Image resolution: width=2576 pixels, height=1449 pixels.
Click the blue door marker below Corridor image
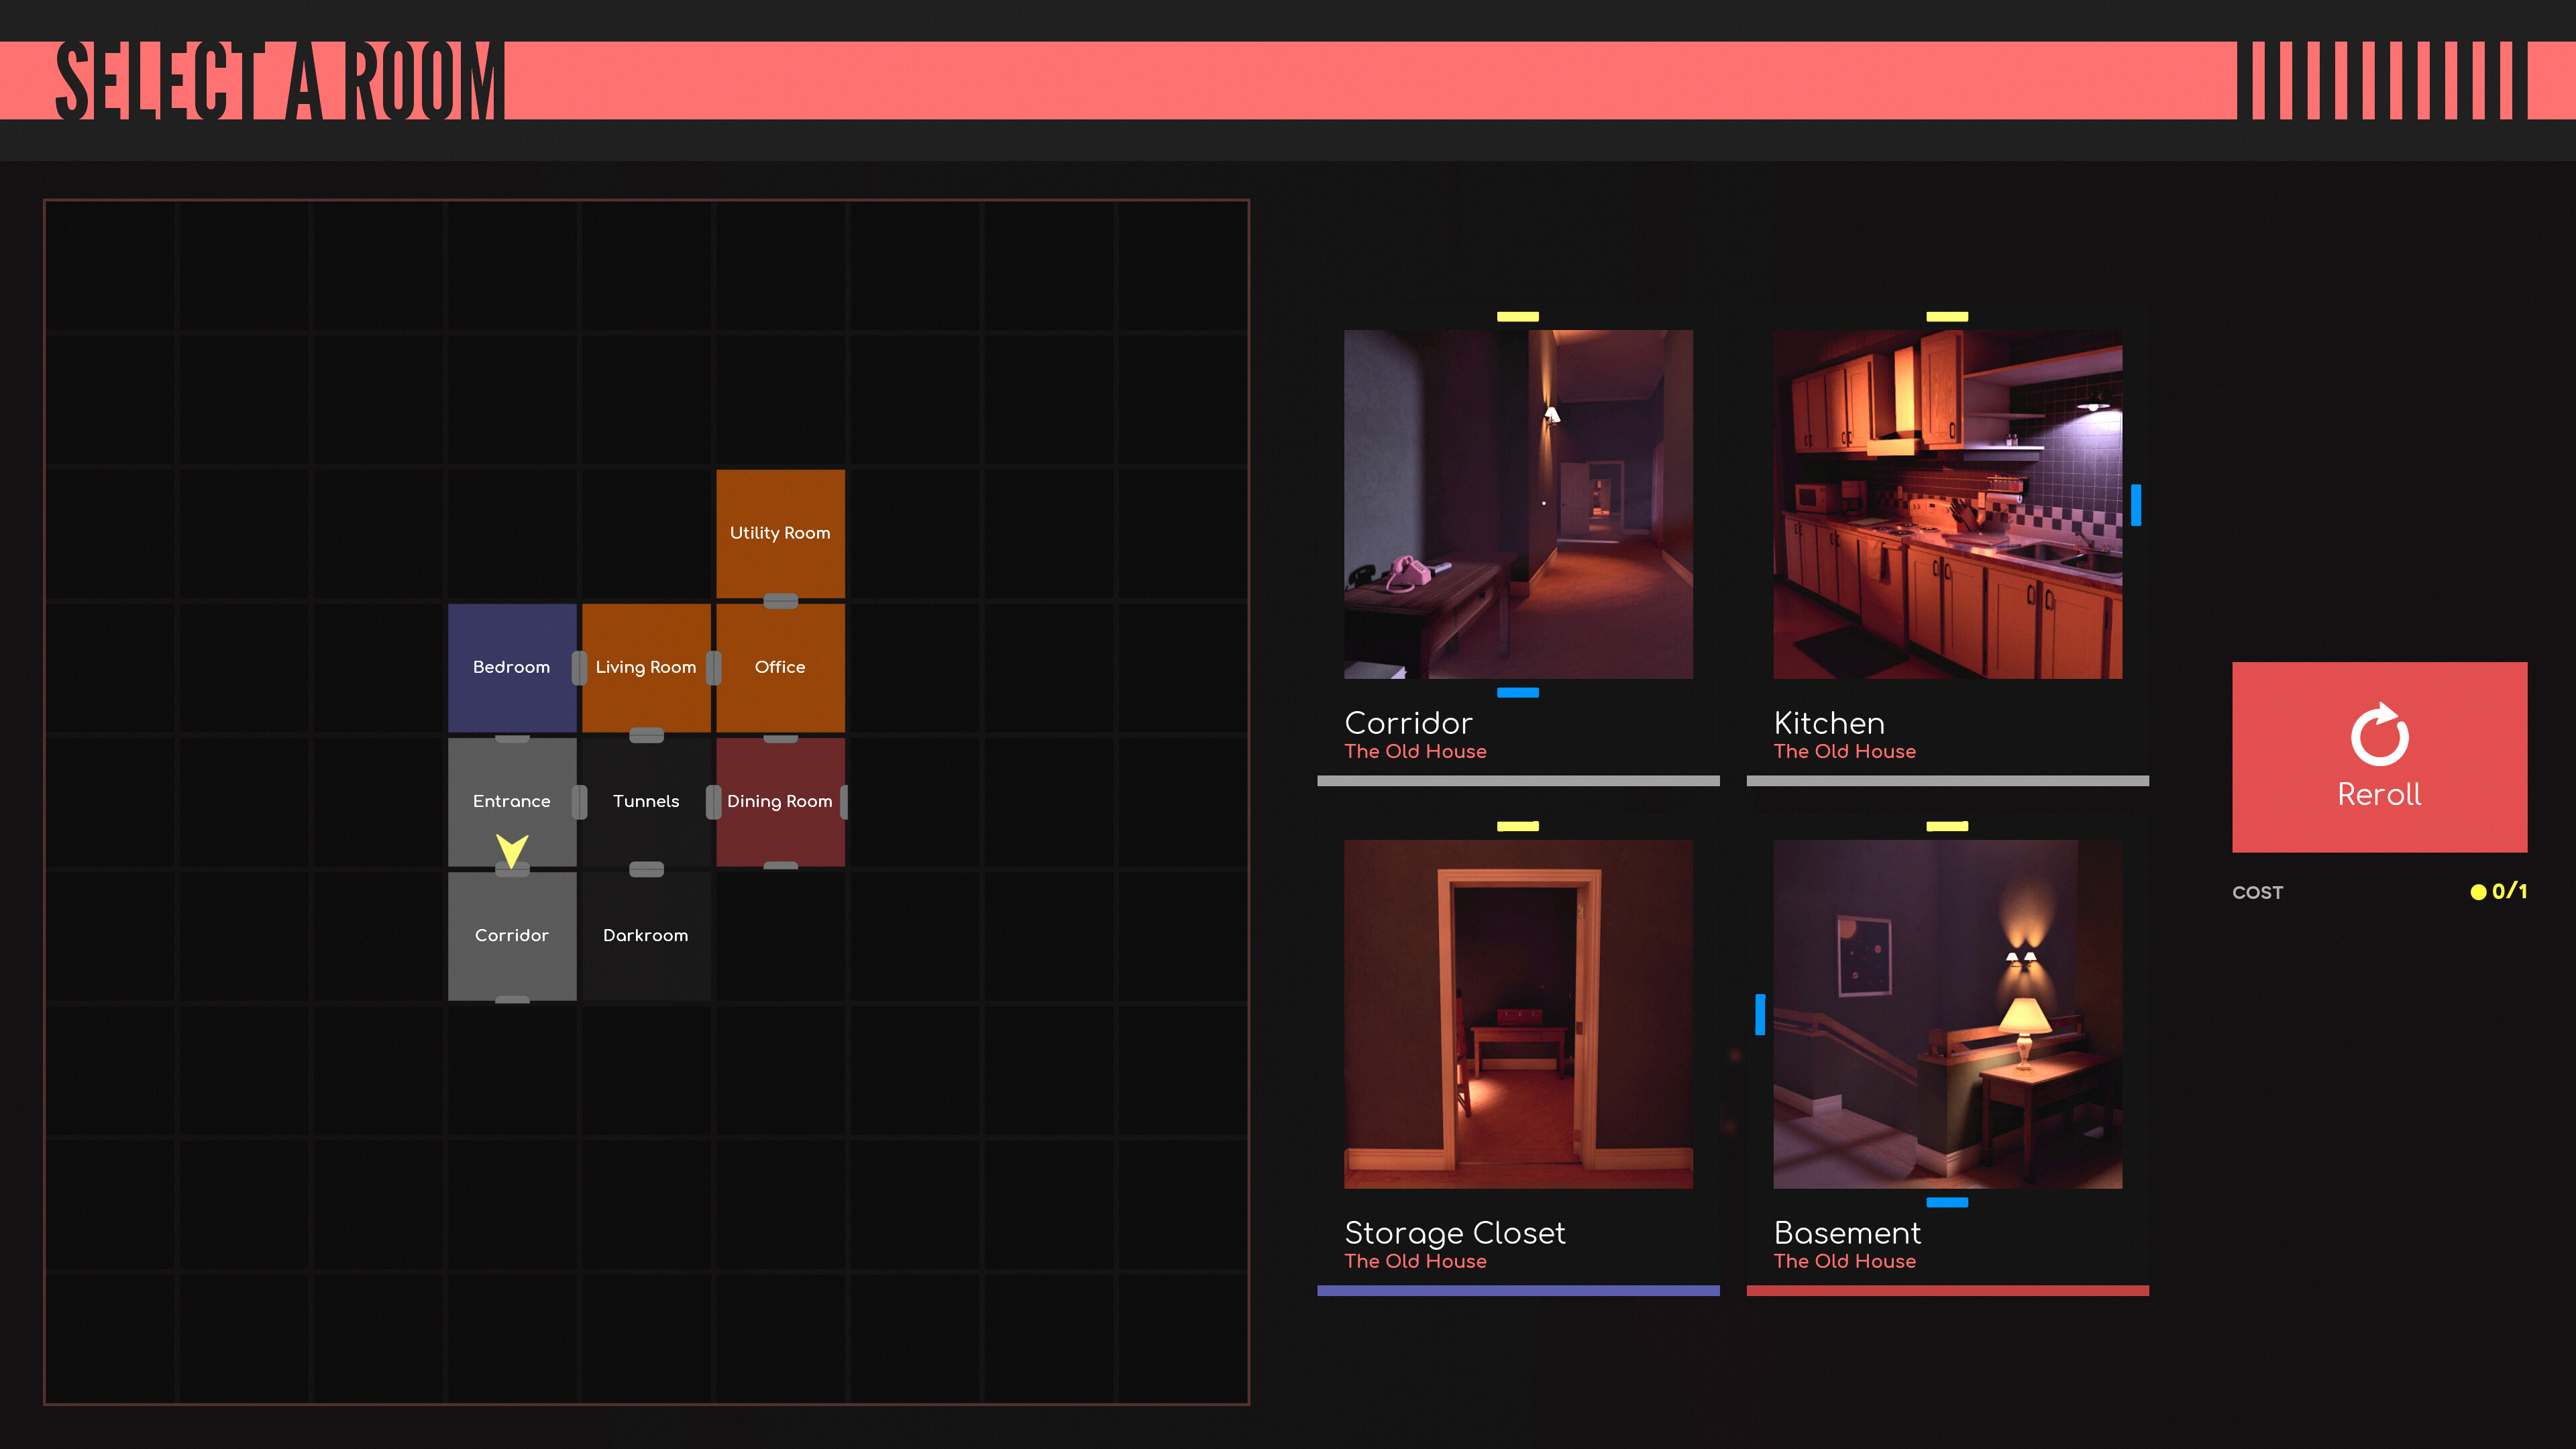1517,692
